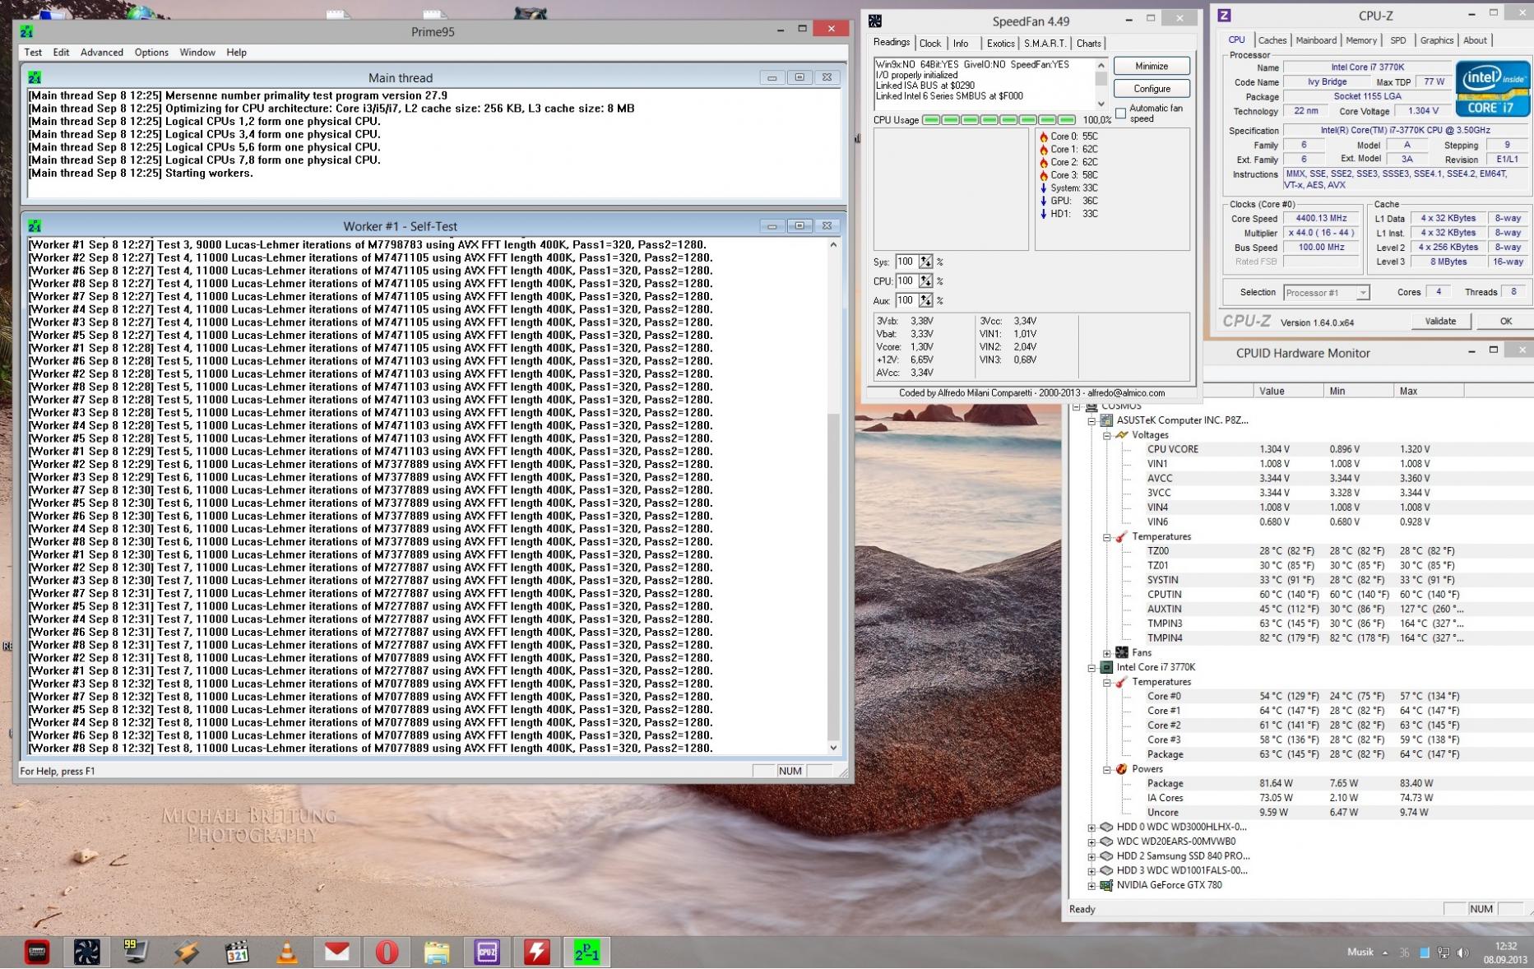Viewport: 1534px width, 969px height.
Task: Collapse the Powers node
Action: click(1107, 769)
